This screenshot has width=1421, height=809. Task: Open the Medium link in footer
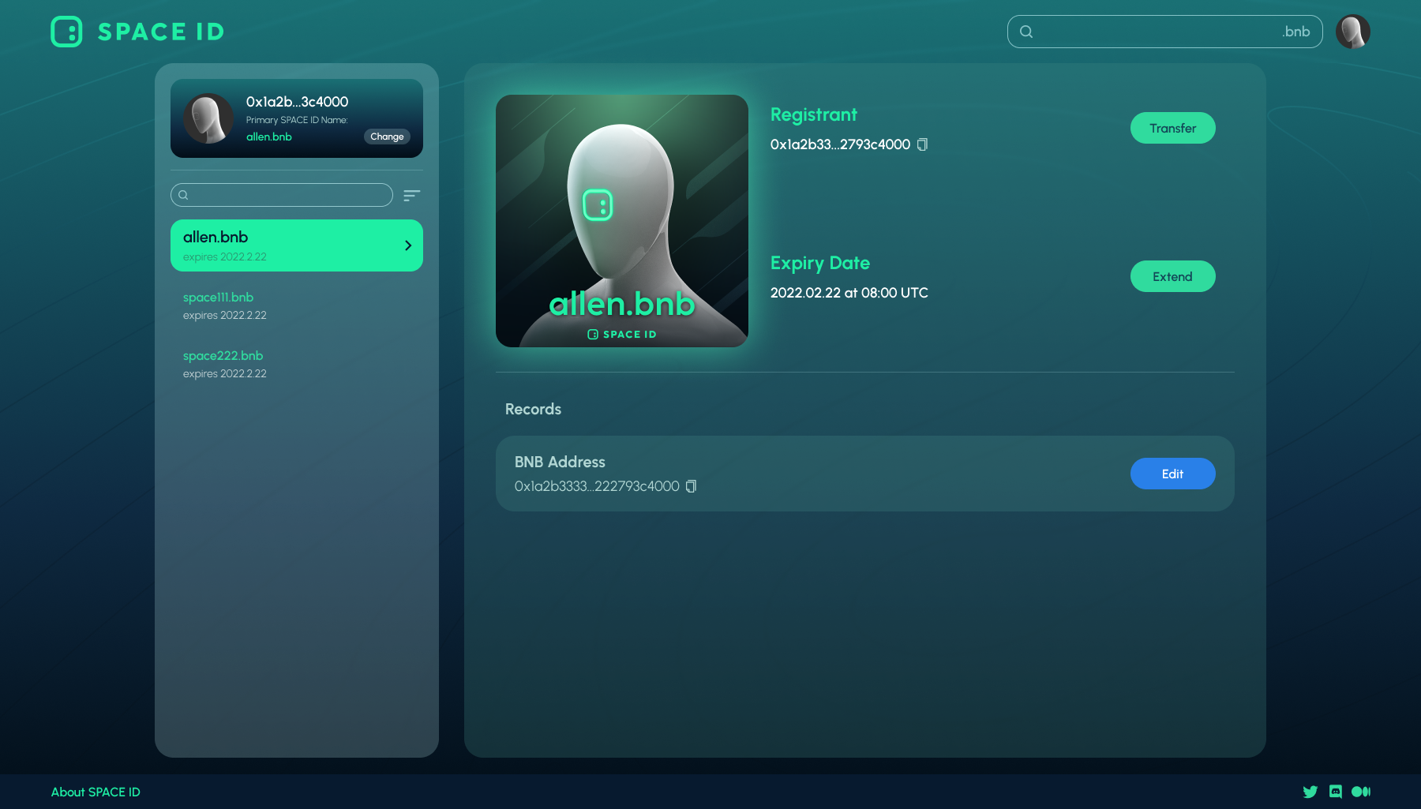1361,792
